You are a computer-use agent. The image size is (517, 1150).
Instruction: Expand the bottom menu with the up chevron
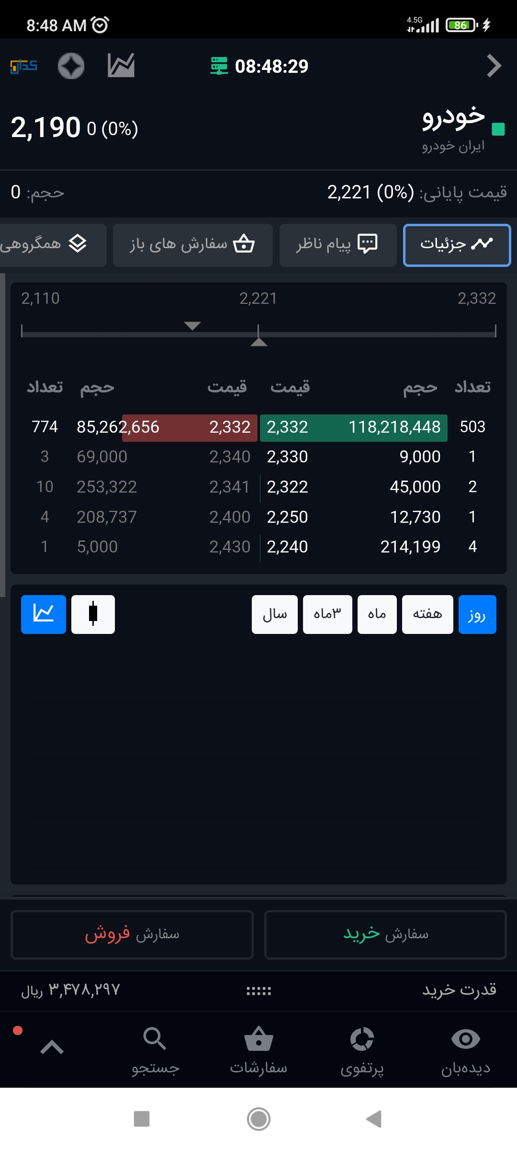coord(52,1048)
